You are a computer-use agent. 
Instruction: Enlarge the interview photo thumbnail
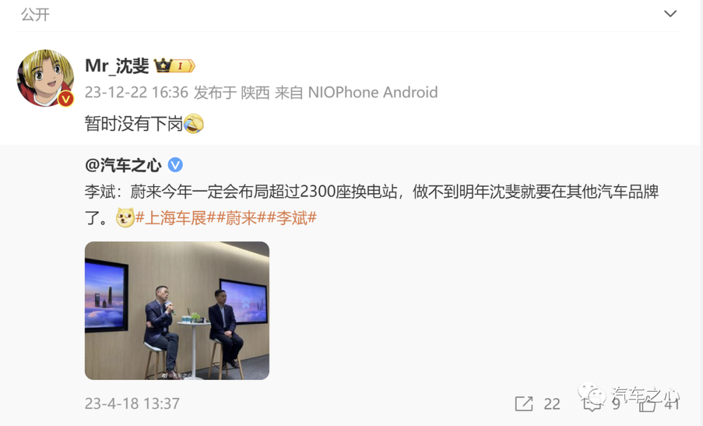coord(177,310)
